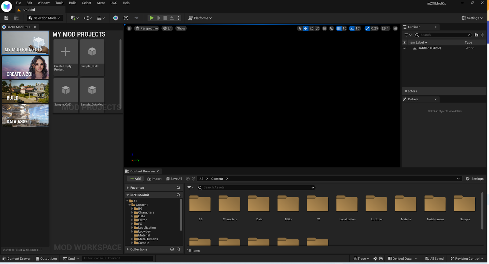Click the Eject button in play controls
489x264 pixels.
(x=172, y=18)
